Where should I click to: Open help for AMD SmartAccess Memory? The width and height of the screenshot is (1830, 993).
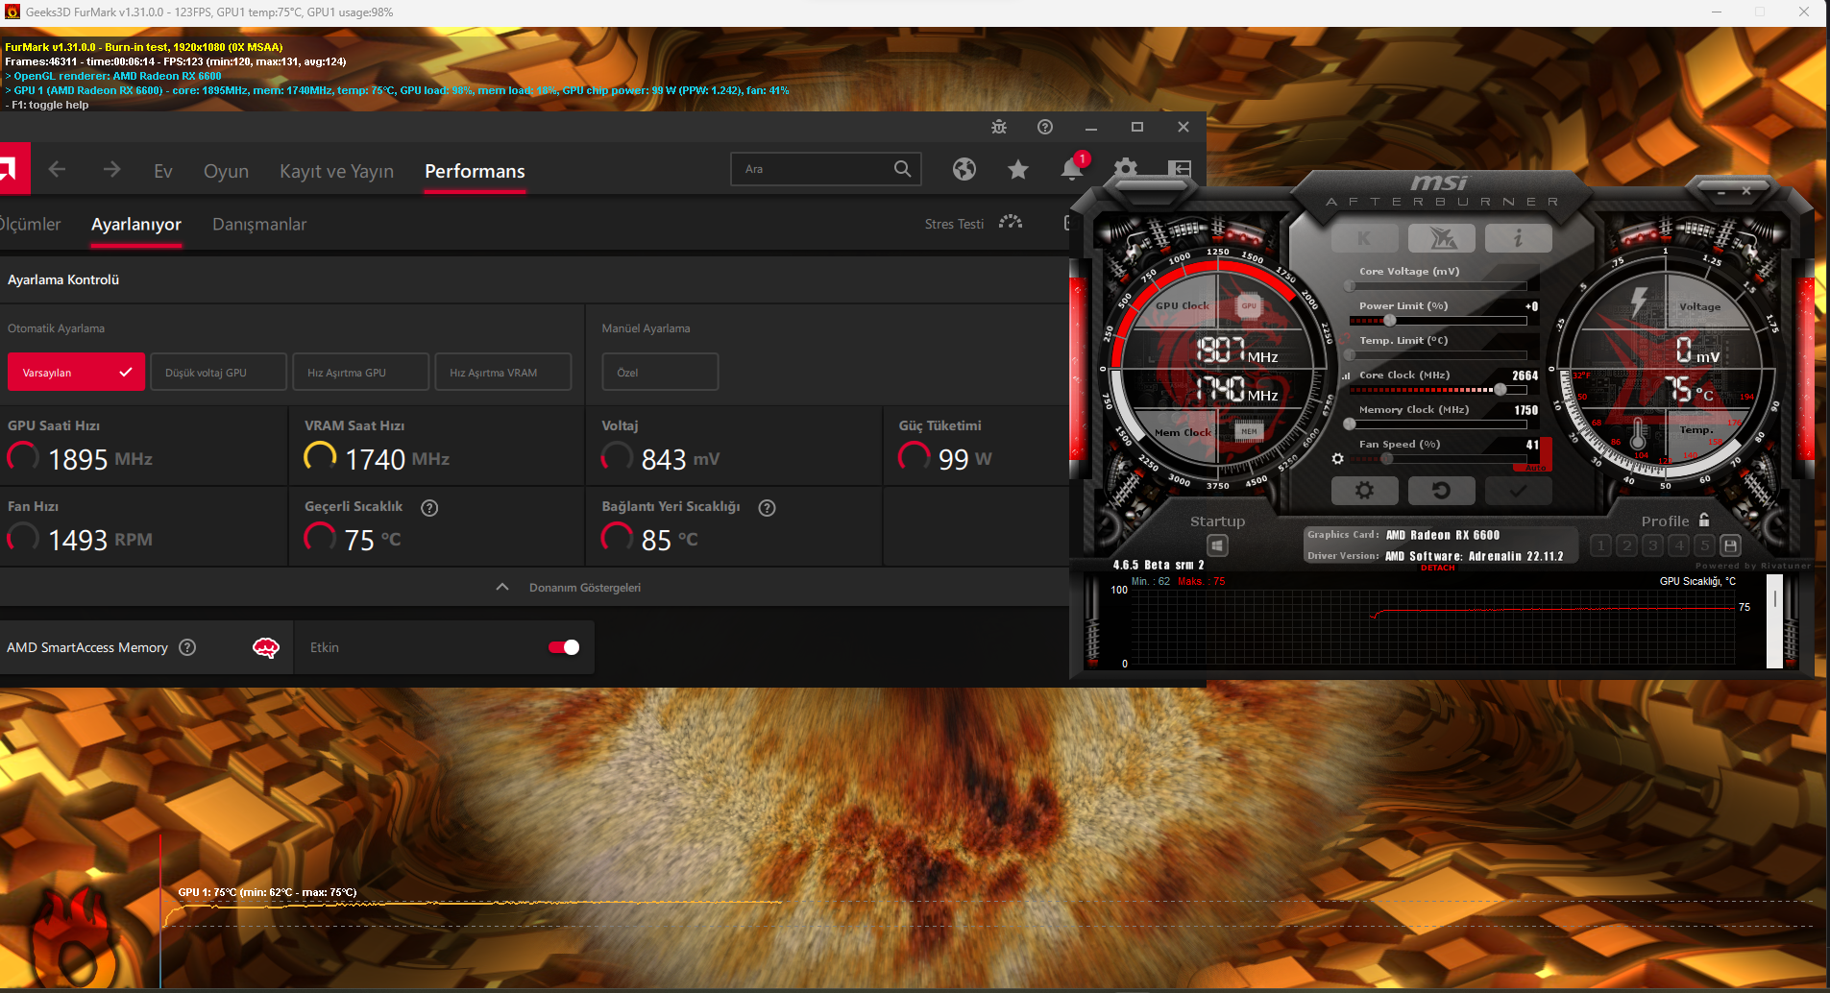[187, 647]
